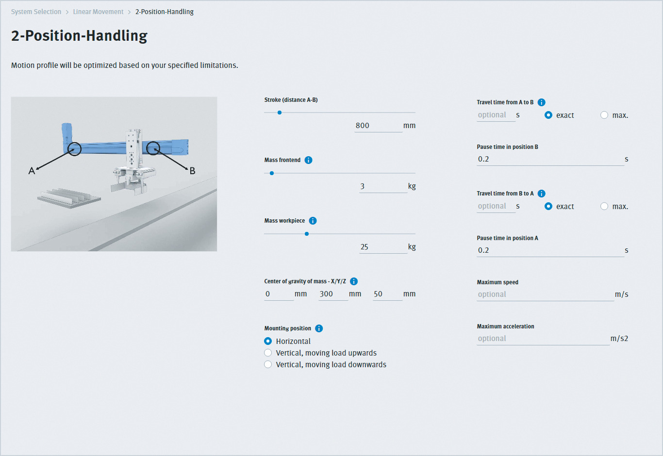663x456 pixels.
Task: Click center of gravity X field showing 0
Action: tap(279, 294)
